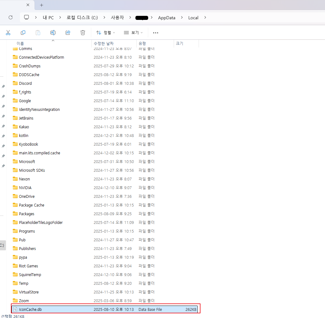The width and height of the screenshot is (325, 318).
Task: Click the Cut scissors icon
Action: pos(8,33)
